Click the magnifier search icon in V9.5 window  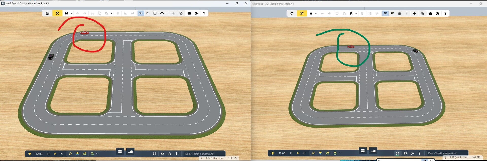click(x=70, y=154)
